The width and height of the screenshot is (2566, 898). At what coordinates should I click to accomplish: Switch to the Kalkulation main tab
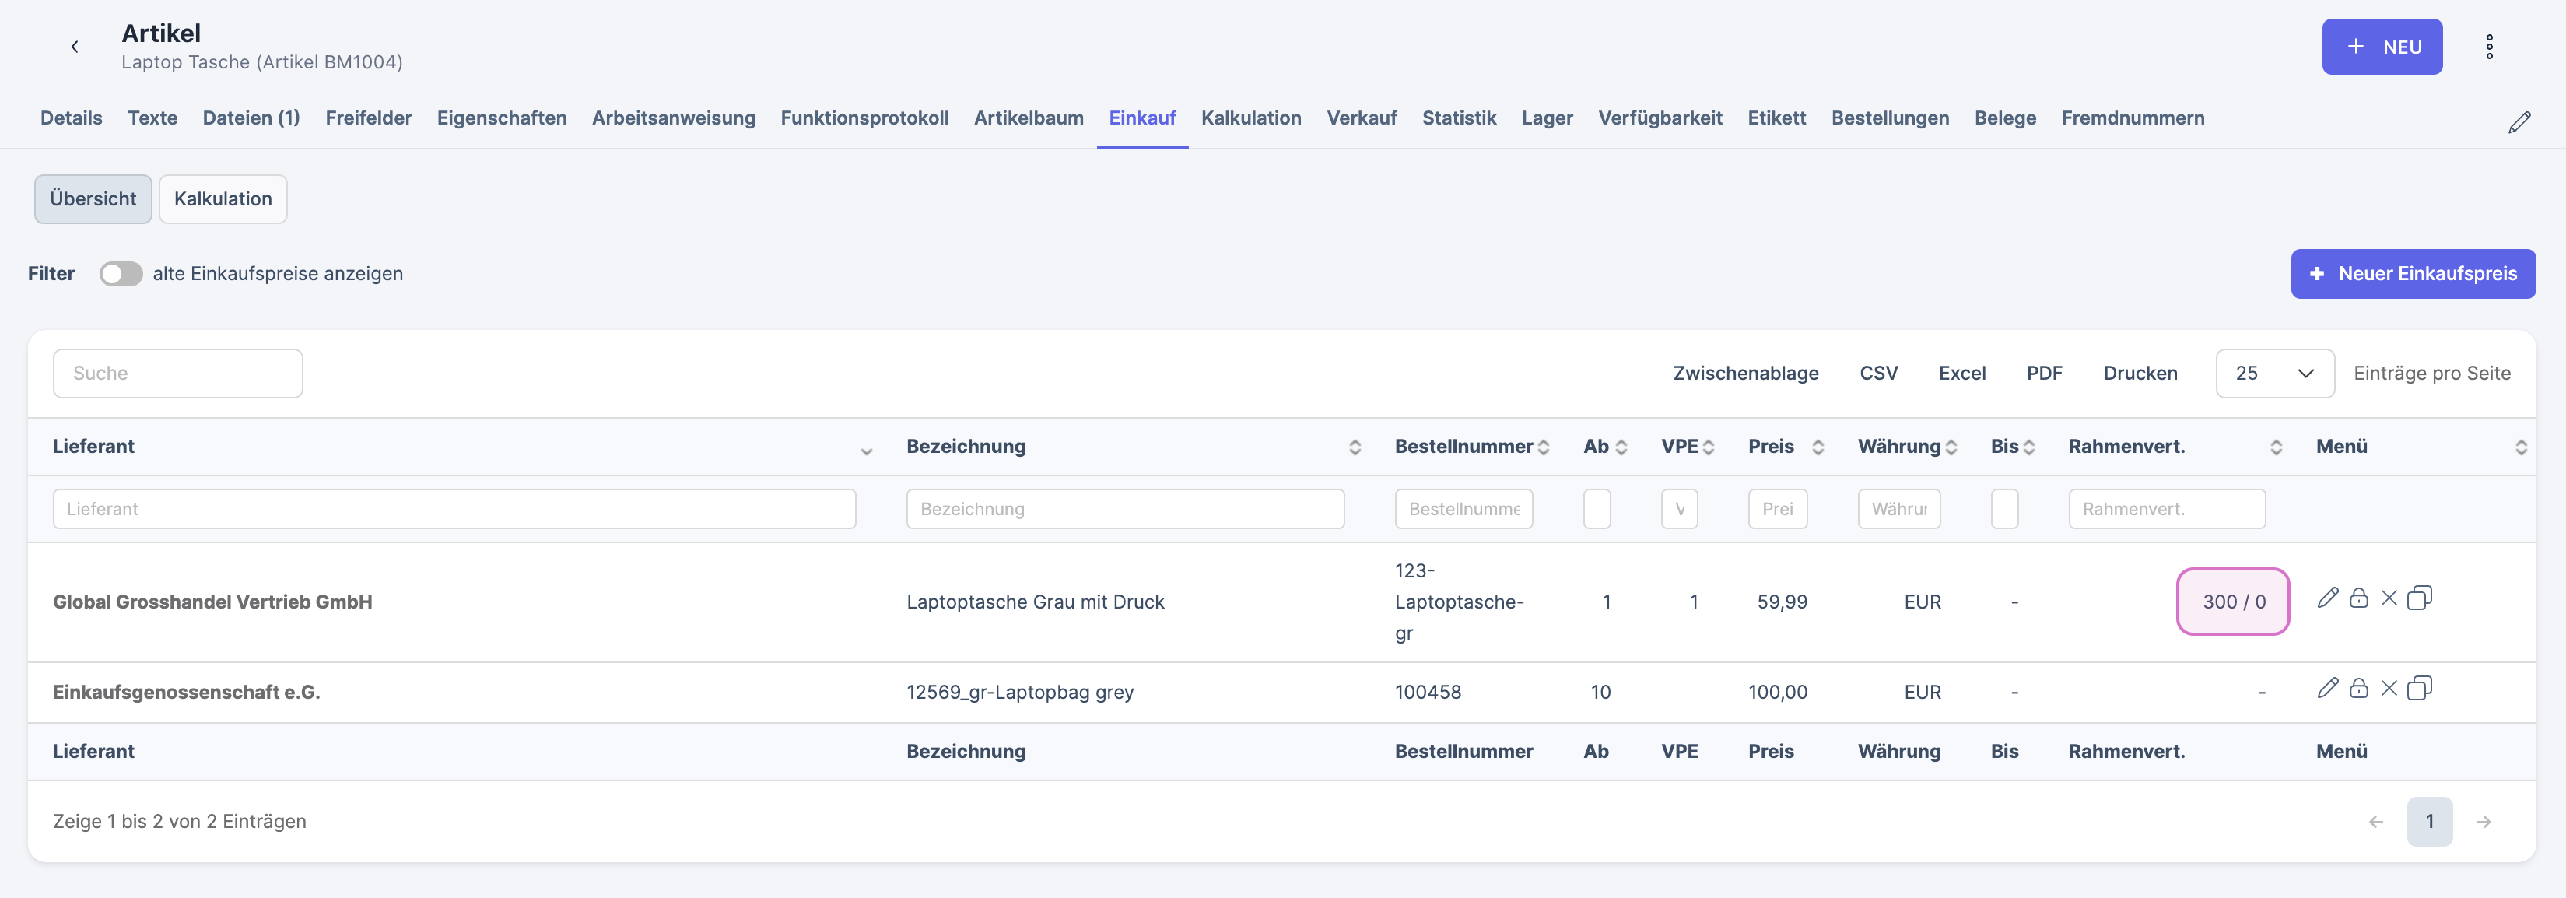point(1250,118)
